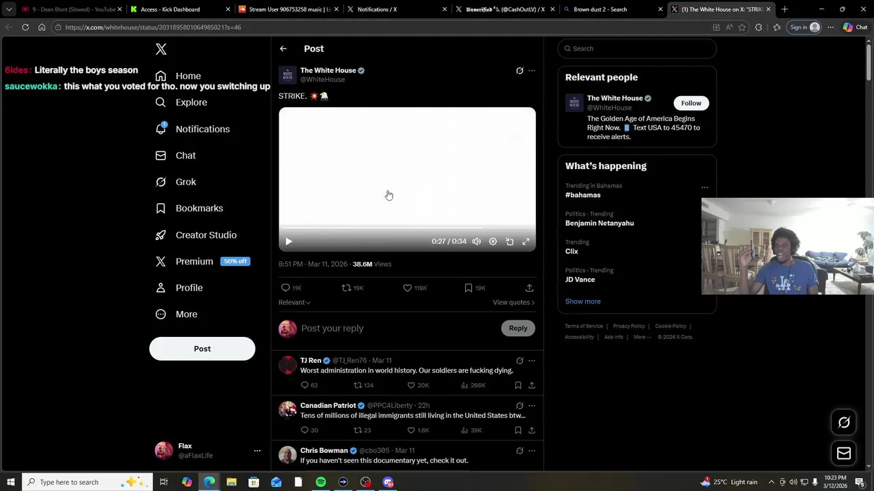Open floating Grok button
This screenshot has height=491, width=874.
[x=844, y=423]
